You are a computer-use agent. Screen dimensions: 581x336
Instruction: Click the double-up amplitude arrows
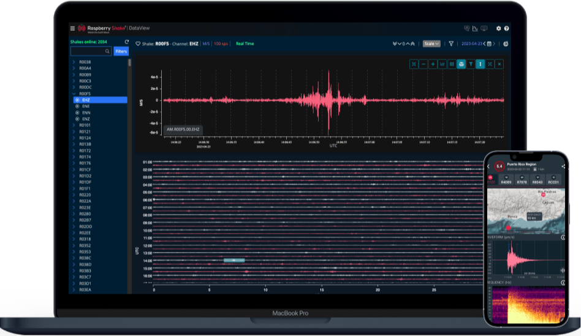[412, 44]
